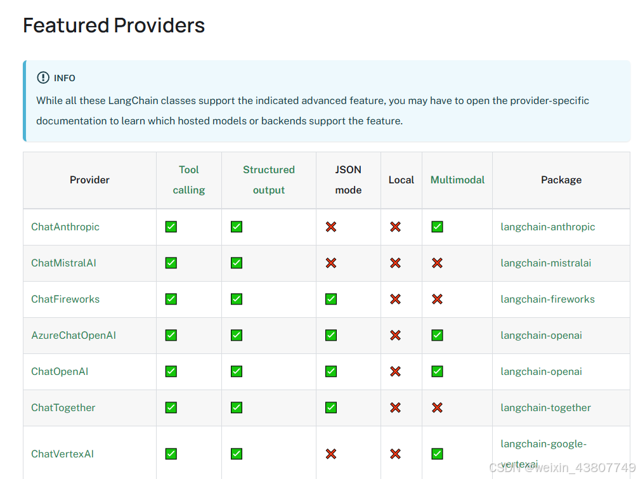Follow the Structured output header link
Screen dimensions: 638x479
[x=268, y=180]
